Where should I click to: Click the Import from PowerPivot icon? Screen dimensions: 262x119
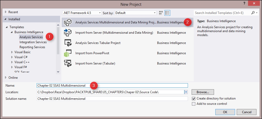[68, 53]
